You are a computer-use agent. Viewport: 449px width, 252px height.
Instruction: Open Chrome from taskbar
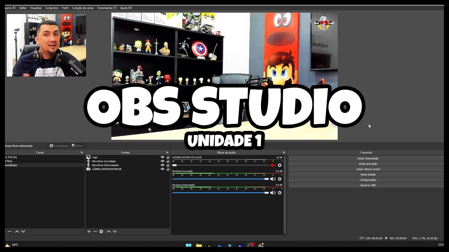coord(261,246)
